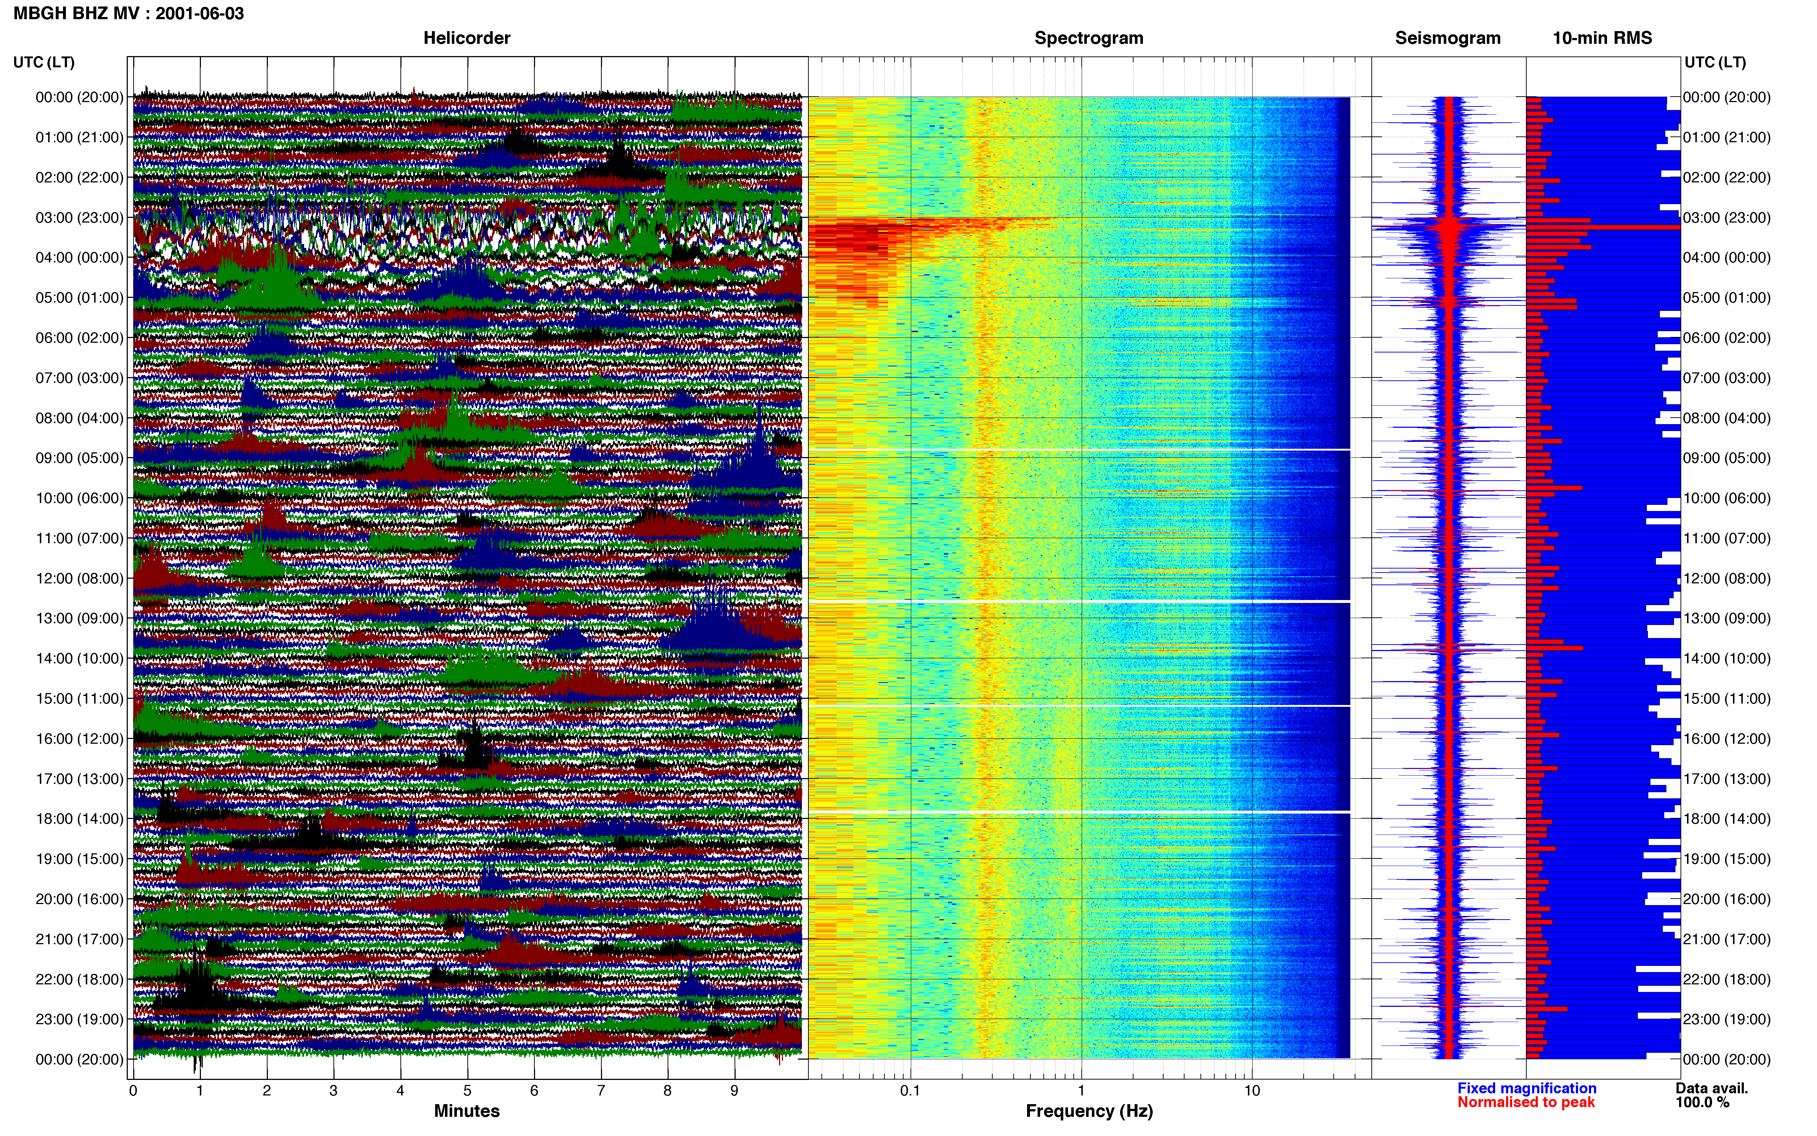The width and height of the screenshot is (1817, 1136).
Task: Click left time label '03:00 (23:00)'
Action: (x=79, y=218)
